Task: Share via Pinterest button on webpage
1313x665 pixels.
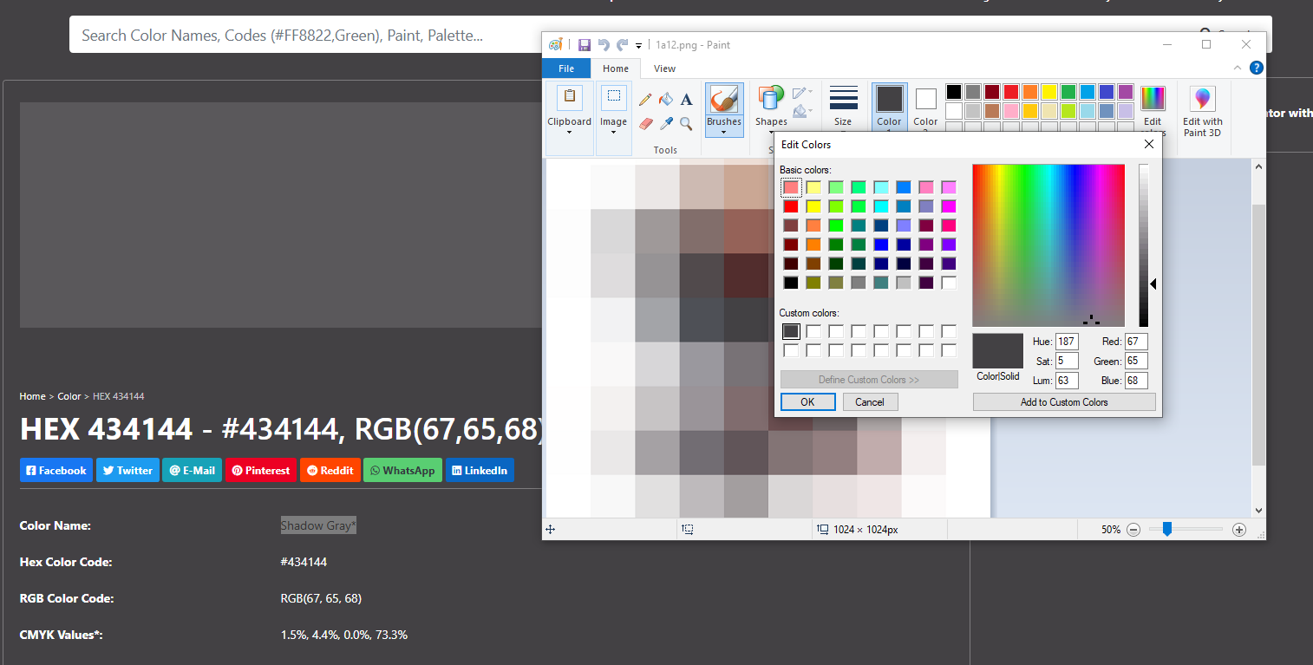Action: point(261,470)
